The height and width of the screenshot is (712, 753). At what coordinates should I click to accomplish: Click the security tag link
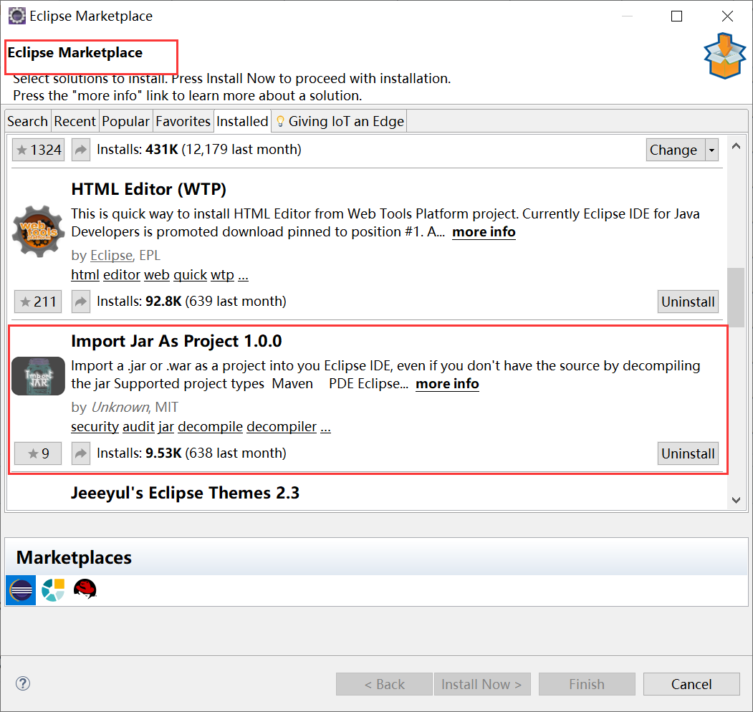point(95,426)
